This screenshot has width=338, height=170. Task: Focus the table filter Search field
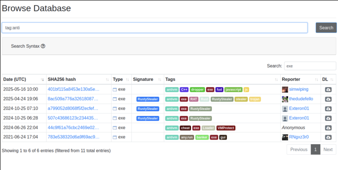[310, 66]
